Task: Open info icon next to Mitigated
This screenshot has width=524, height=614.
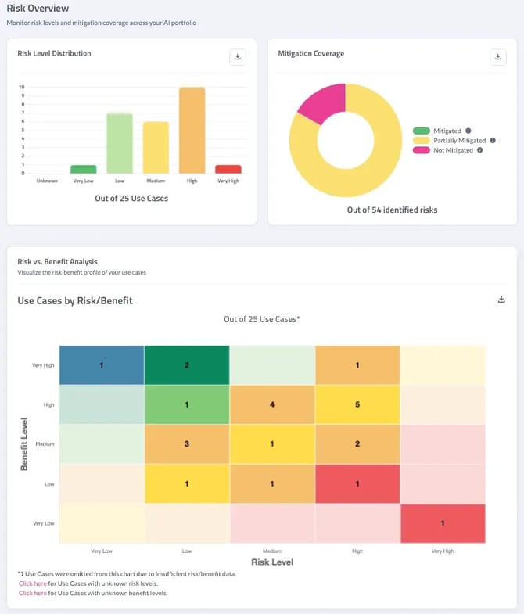Action: tap(468, 131)
